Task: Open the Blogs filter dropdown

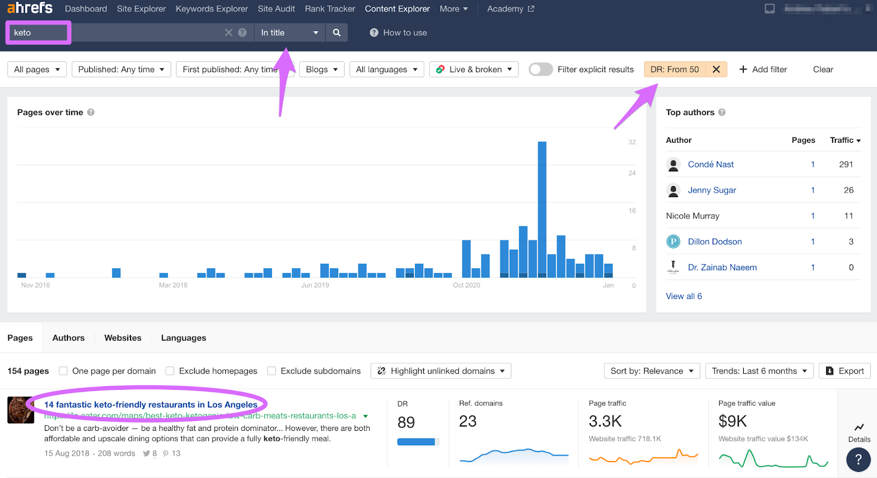Action: [322, 70]
